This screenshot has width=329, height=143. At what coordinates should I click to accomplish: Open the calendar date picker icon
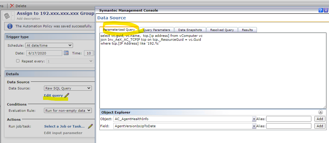pyautogui.click(x=66, y=53)
